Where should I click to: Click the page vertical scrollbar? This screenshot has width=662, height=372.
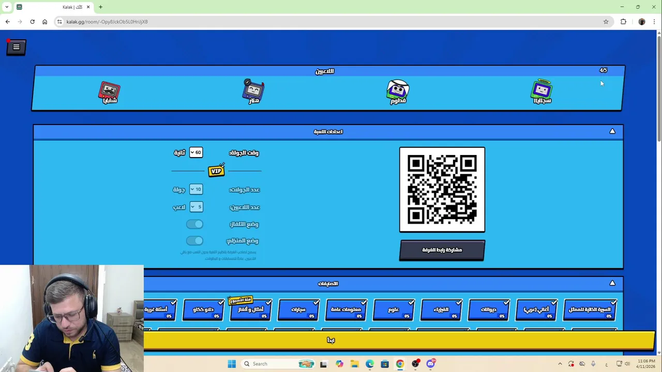[659, 88]
